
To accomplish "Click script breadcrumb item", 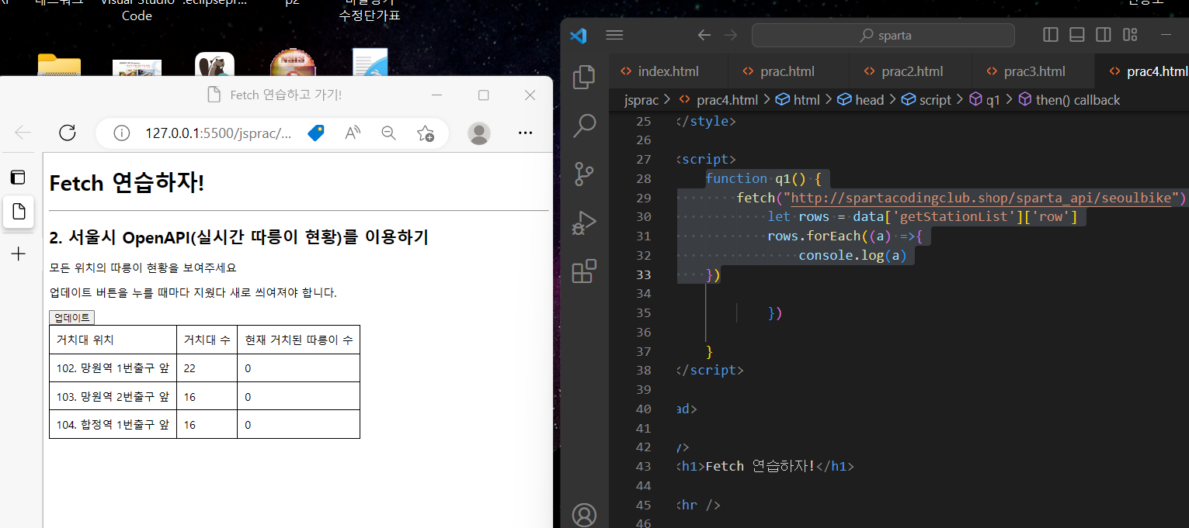I will 926,100.
